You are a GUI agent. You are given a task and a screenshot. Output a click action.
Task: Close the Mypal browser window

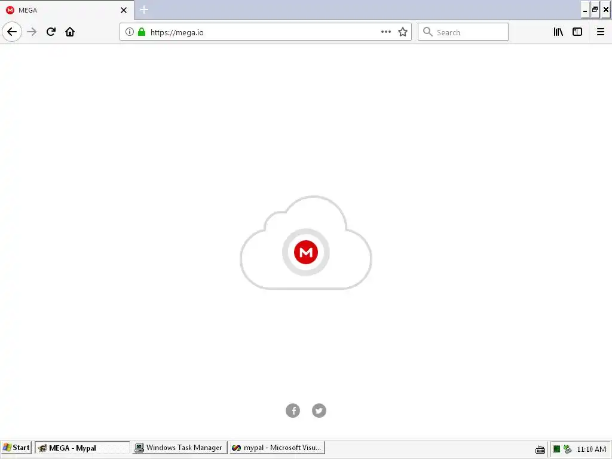(x=606, y=10)
